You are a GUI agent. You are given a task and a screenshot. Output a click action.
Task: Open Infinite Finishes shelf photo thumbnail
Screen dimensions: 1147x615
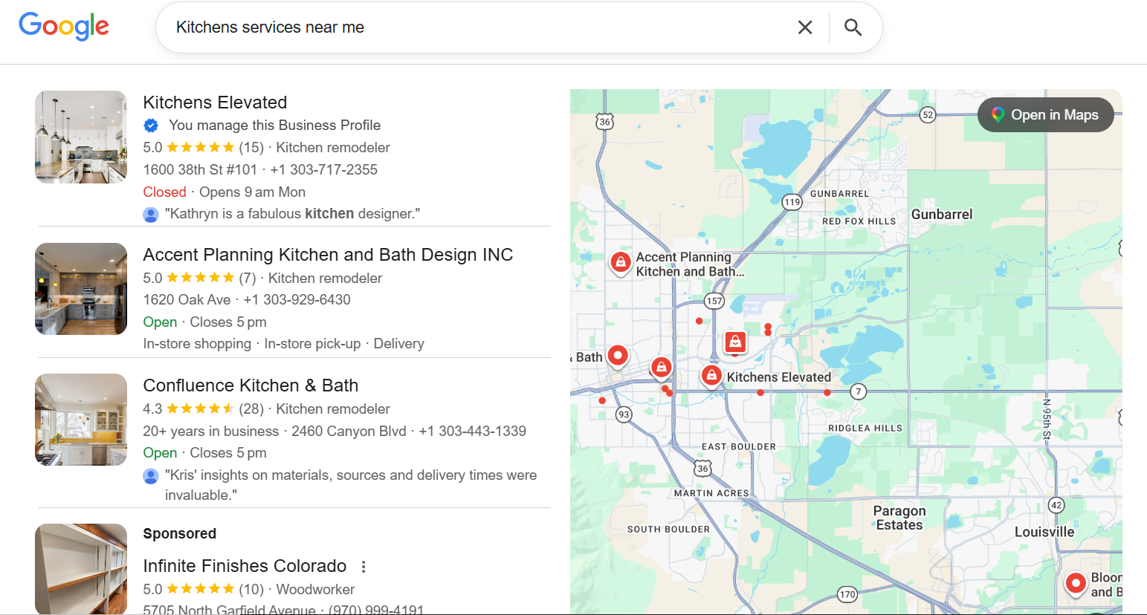point(81,569)
